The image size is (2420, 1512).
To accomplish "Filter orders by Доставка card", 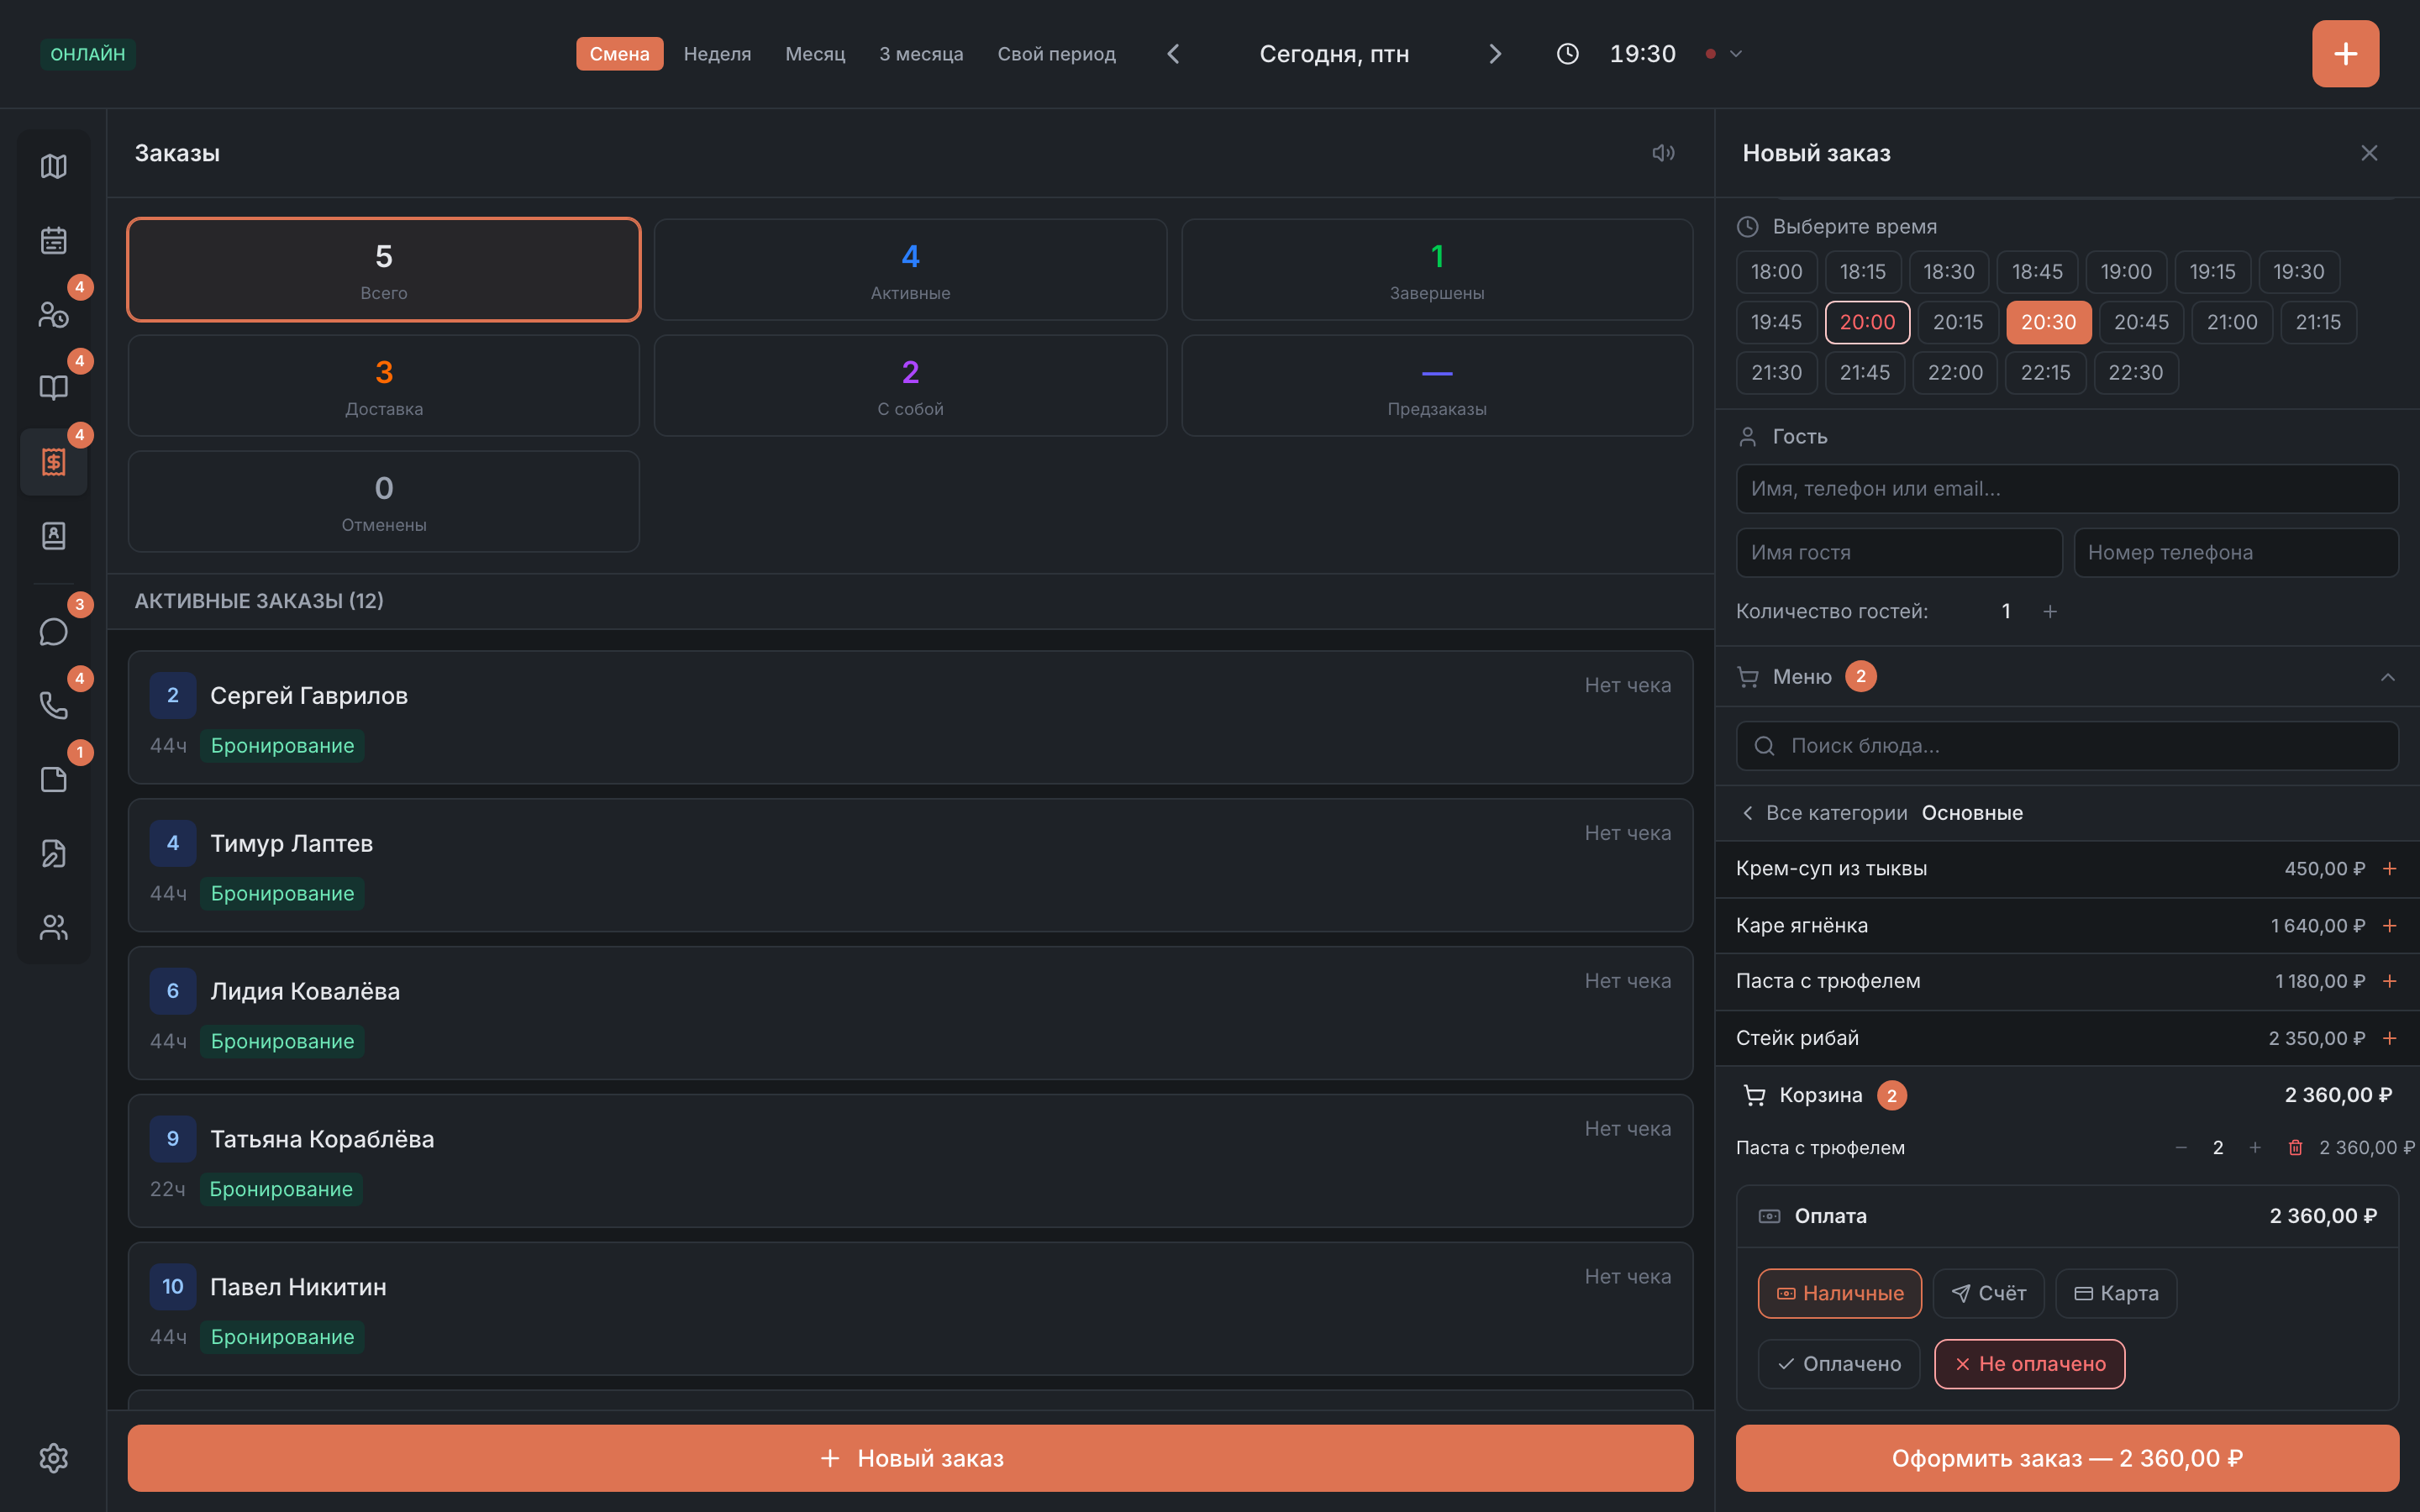I will pyautogui.click(x=384, y=386).
